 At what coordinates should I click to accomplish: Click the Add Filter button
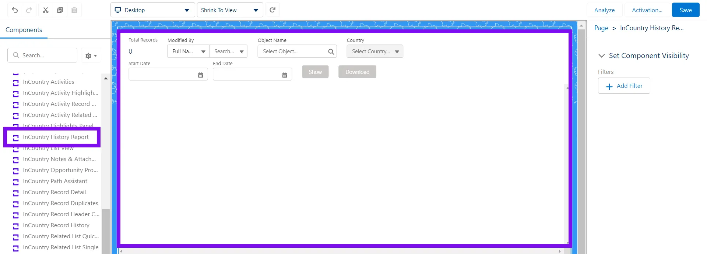point(624,86)
